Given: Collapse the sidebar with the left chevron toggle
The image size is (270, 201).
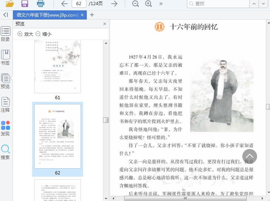Looking at the screenshot, I should (x=6, y=15).
